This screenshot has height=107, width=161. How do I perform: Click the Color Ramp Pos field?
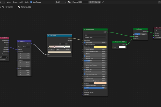point(63,50)
